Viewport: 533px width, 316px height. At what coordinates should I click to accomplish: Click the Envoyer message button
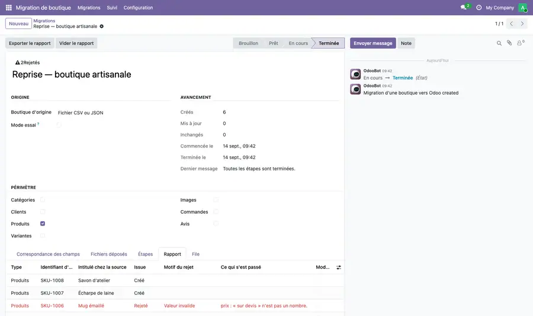[x=373, y=43]
